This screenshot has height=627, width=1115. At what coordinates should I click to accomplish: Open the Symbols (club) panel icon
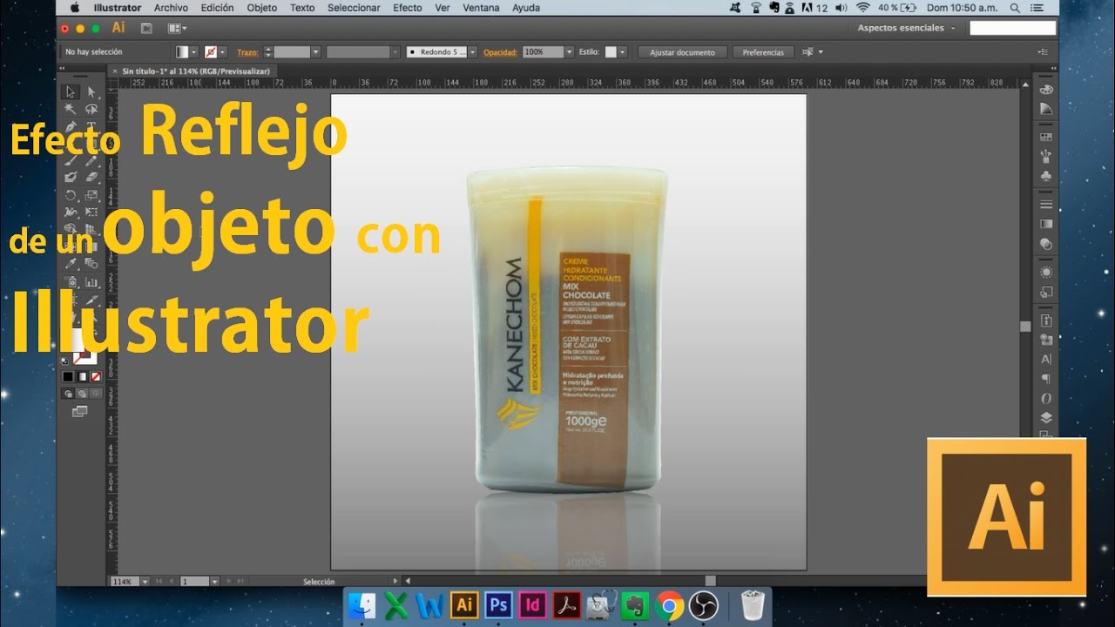(1046, 176)
